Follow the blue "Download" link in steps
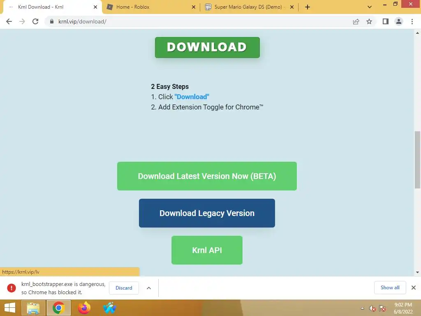 click(x=192, y=97)
